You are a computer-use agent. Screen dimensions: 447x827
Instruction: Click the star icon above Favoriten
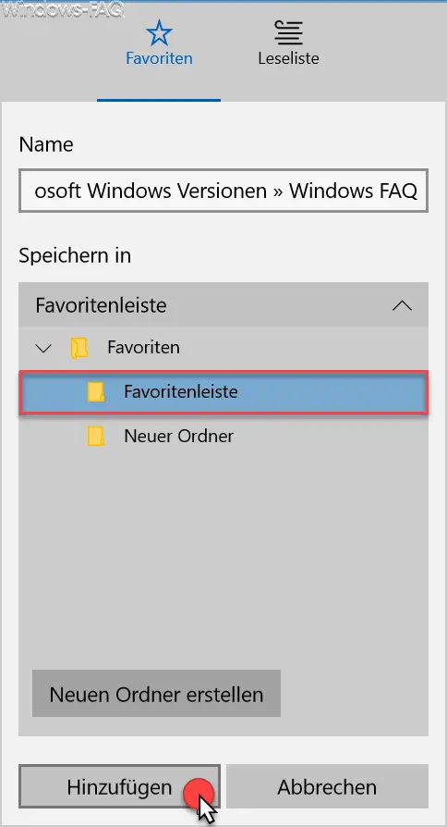pyautogui.click(x=159, y=33)
